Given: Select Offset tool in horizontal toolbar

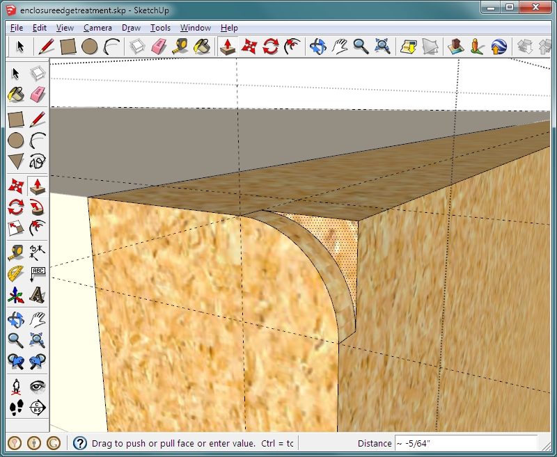Looking at the screenshot, I should [x=292, y=47].
